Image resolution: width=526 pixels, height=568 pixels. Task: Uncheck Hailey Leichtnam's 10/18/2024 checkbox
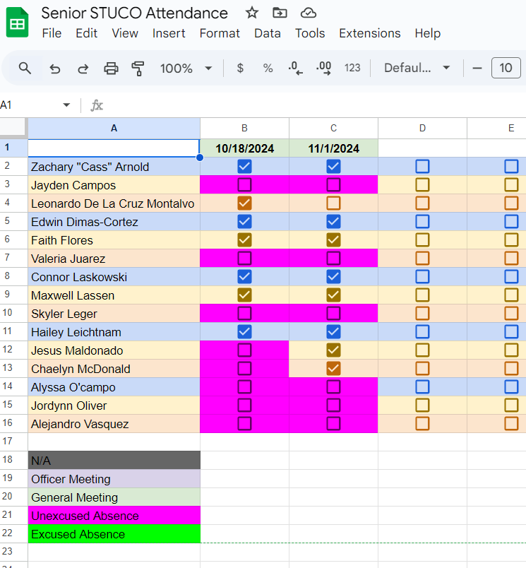[x=244, y=332]
